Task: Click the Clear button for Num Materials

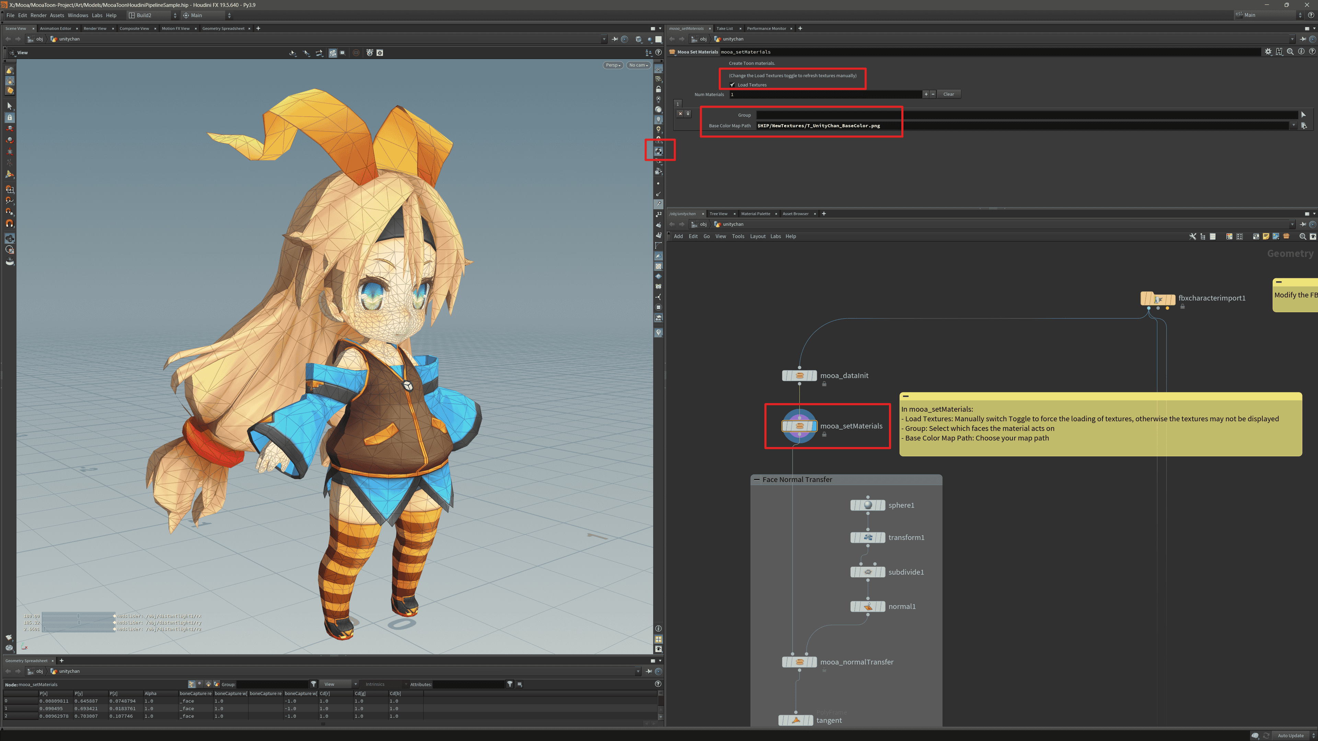Action: [949, 94]
